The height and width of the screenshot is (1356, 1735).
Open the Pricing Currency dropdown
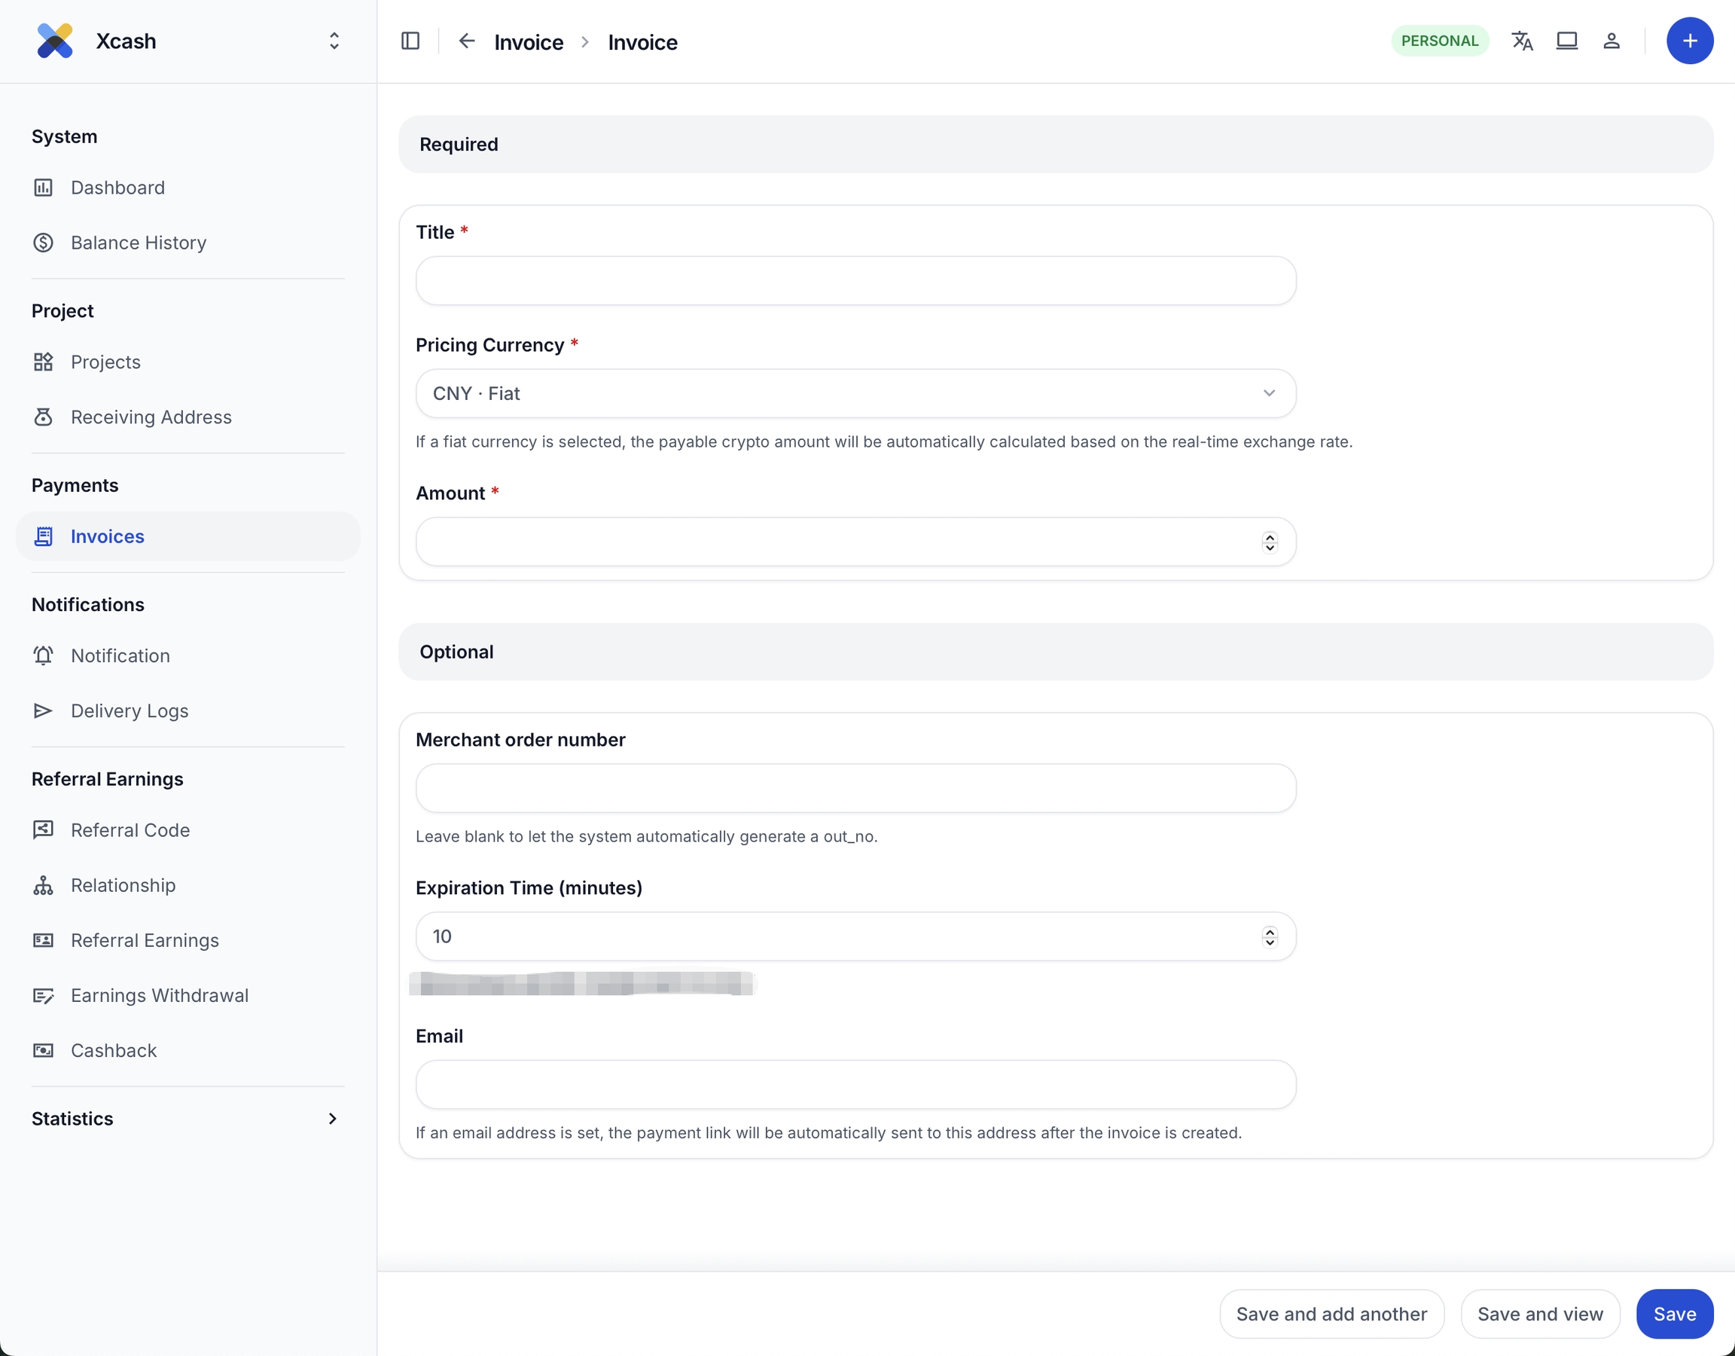click(855, 393)
